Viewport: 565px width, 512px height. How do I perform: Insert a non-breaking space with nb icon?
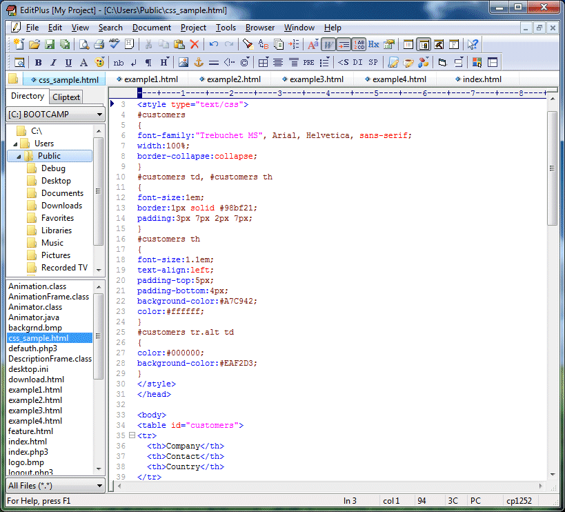[x=118, y=62]
